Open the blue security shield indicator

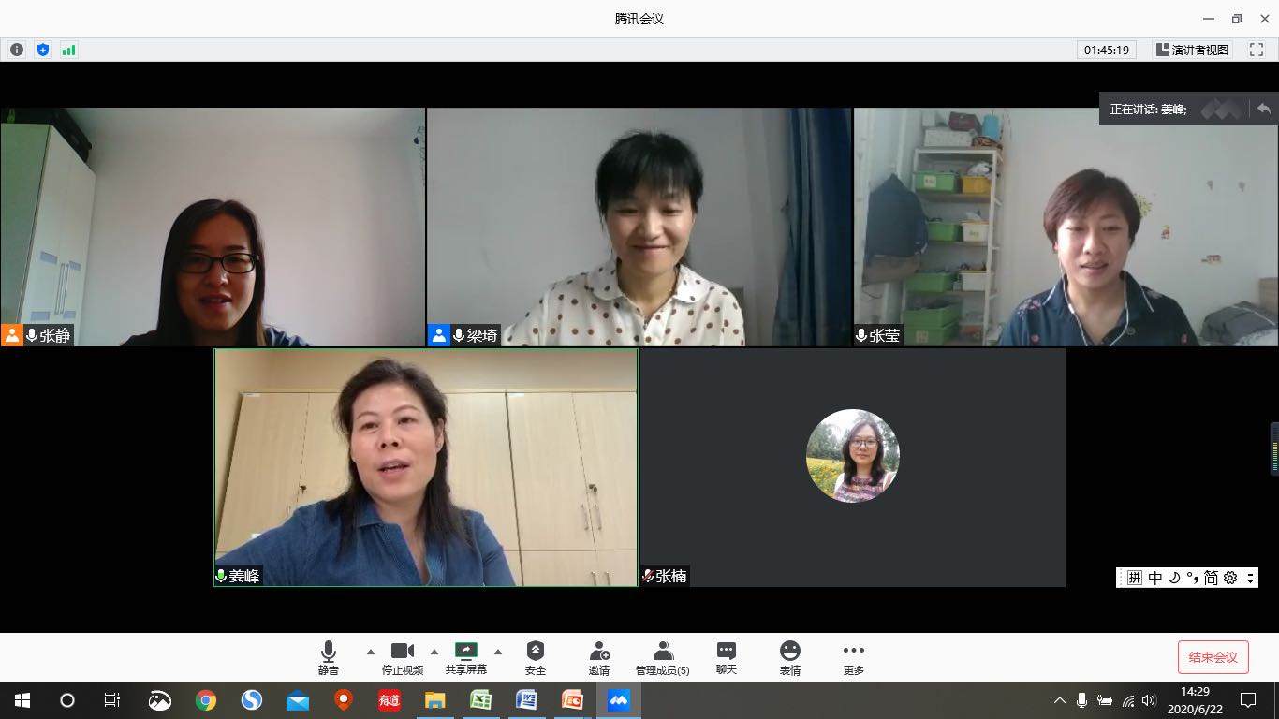[42, 50]
